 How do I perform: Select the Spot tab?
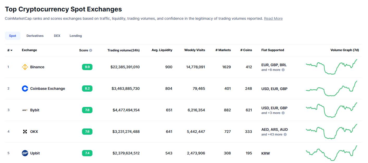pyautogui.click(x=13, y=36)
